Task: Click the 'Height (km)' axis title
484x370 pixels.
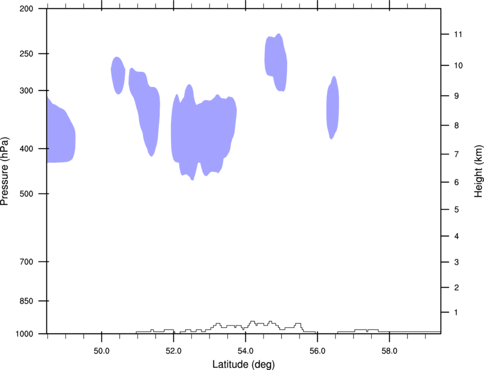Action: [478, 171]
